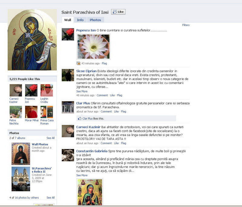Like the Clar Plus post

coord(116,112)
